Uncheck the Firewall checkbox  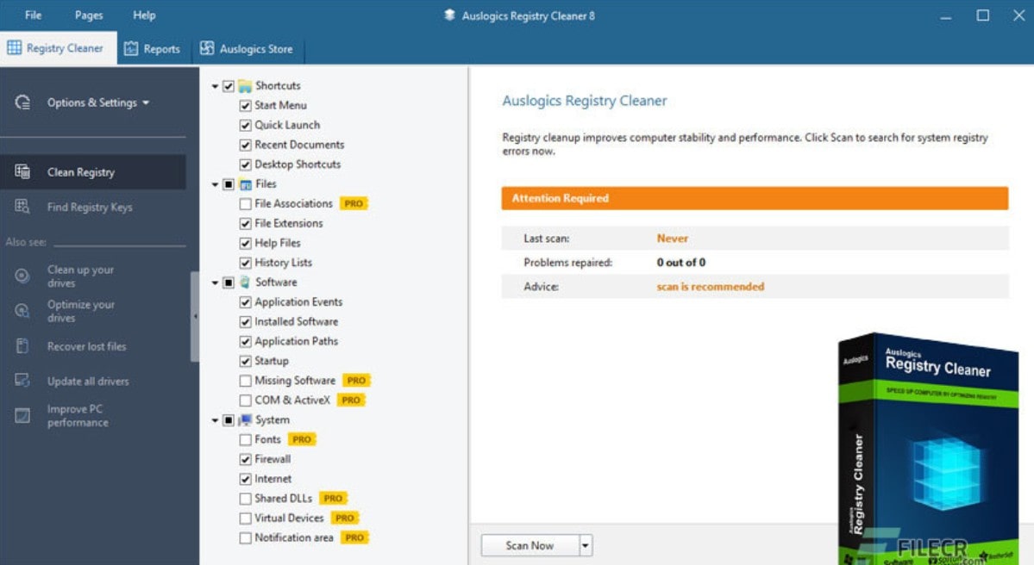246,458
